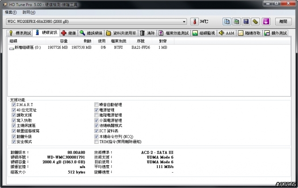Click the 容量 column header
Viewport: 298px width, 188px height.
click(58, 41)
